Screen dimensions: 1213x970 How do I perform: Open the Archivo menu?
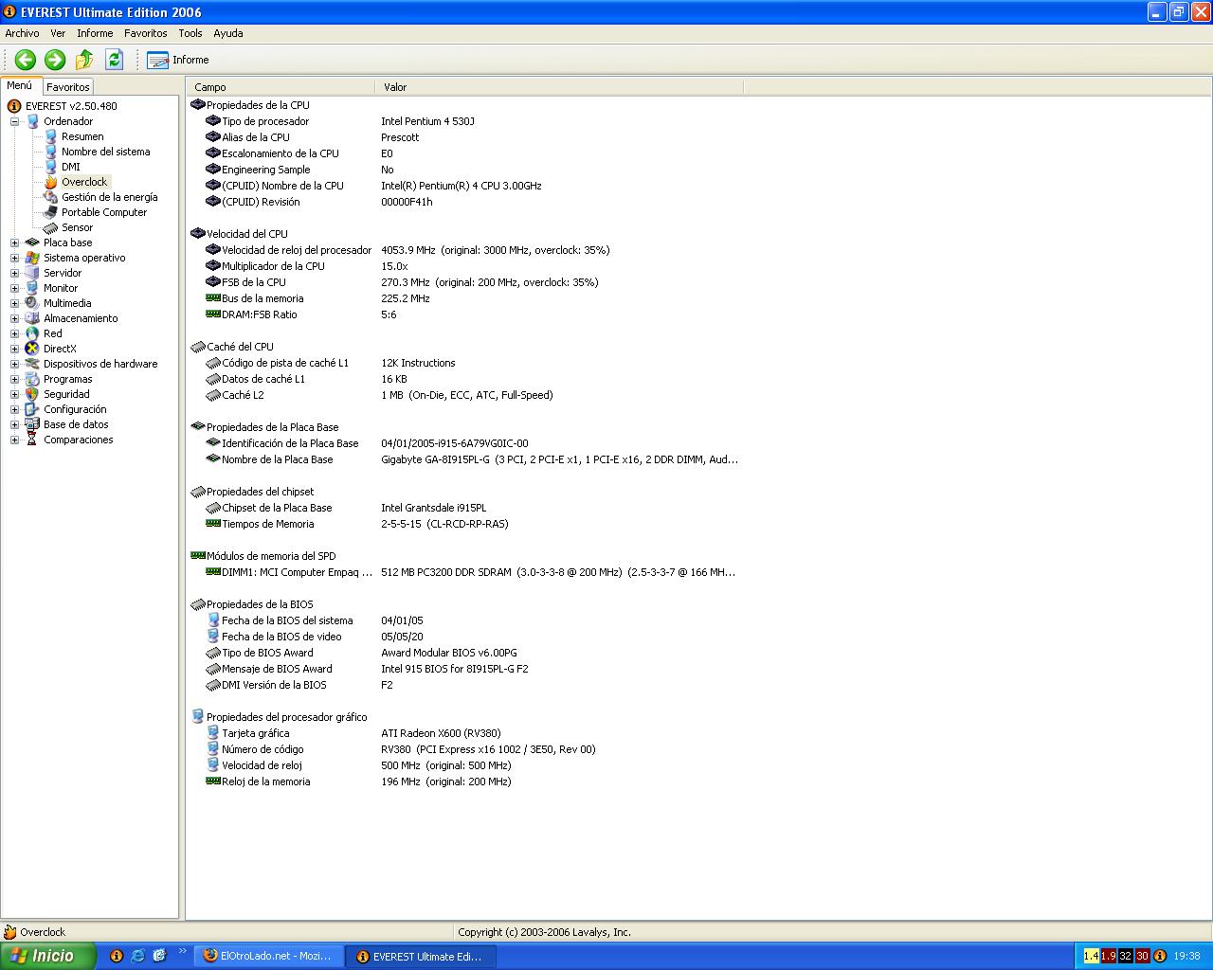click(x=23, y=33)
